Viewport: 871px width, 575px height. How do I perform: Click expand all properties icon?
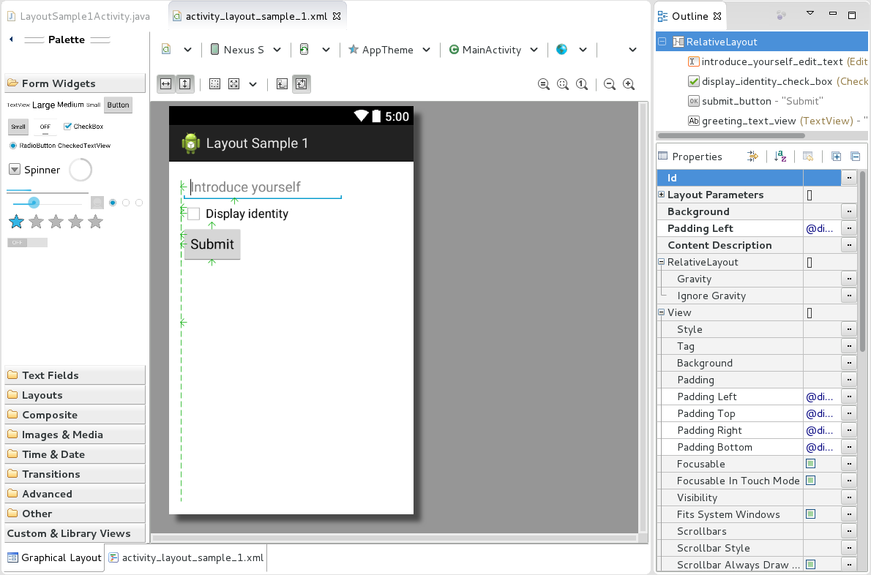click(836, 157)
